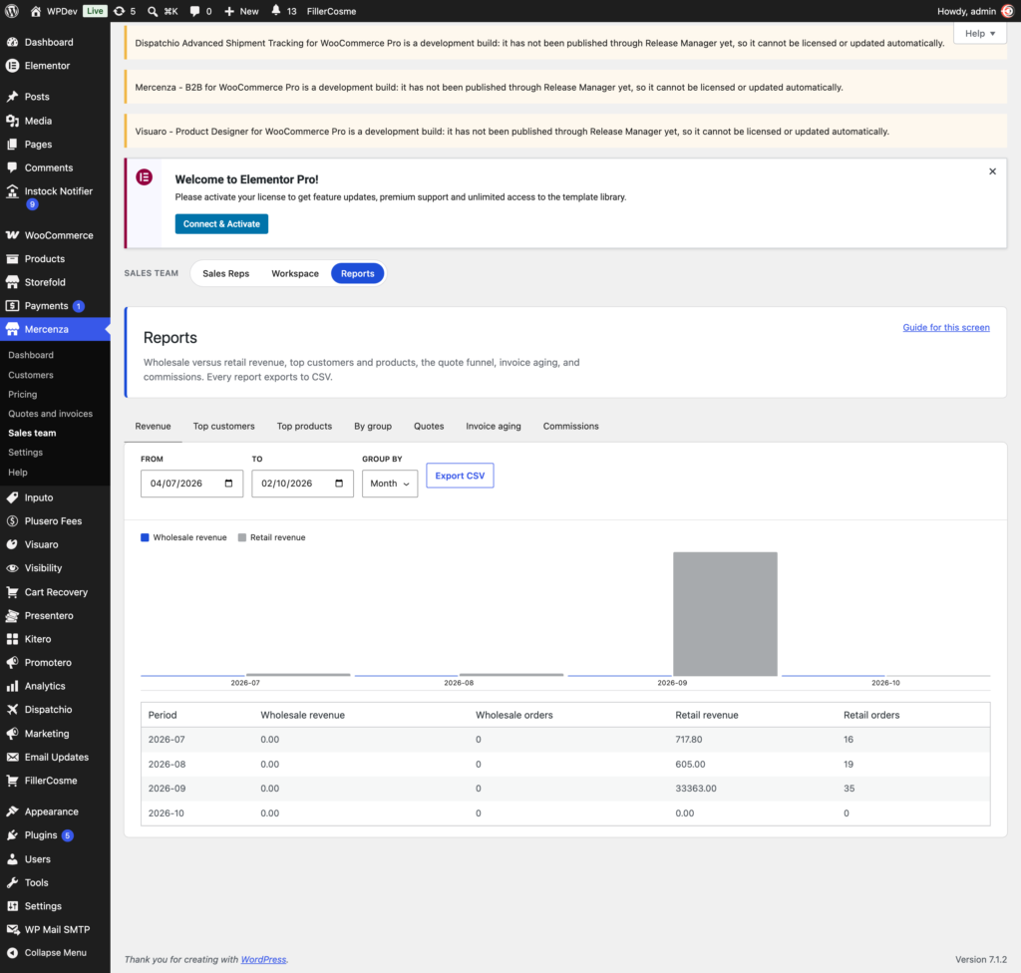The width and height of the screenshot is (1021, 973).
Task: Open the WordPress logo menu
Action: coord(12,11)
